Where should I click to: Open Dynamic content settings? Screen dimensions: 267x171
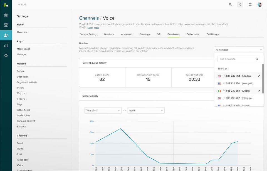click(26, 121)
